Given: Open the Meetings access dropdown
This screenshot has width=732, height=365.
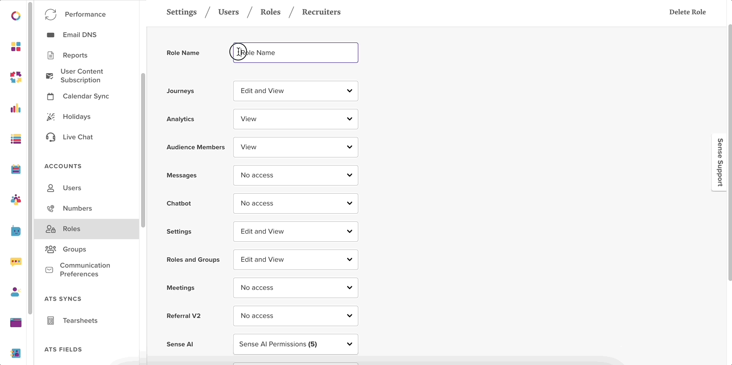Looking at the screenshot, I should [295, 288].
